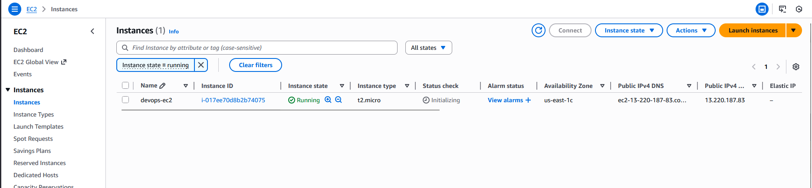The image size is (812, 188).
Task: Sort by Public IPv4 DNS column arrow
Action: (689, 86)
